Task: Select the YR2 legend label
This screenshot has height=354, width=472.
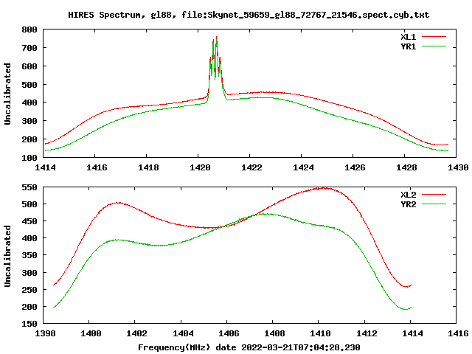Action: (x=408, y=204)
